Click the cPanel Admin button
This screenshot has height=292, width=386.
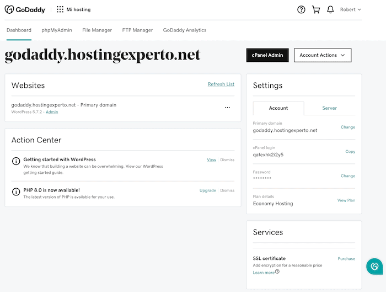(x=267, y=55)
